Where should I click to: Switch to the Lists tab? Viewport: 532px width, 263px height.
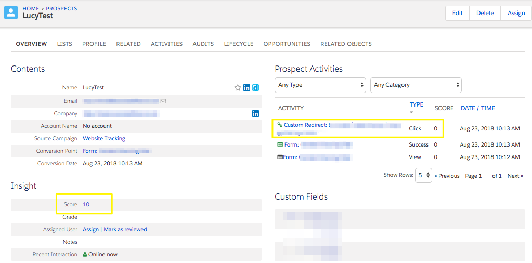pos(64,44)
